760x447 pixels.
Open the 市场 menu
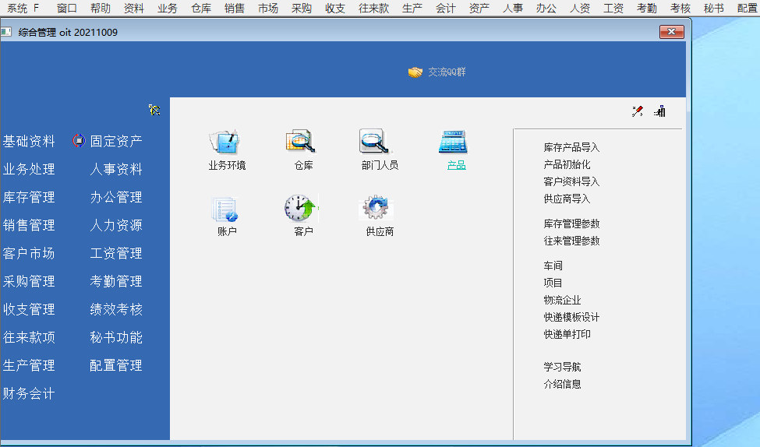[x=268, y=9]
